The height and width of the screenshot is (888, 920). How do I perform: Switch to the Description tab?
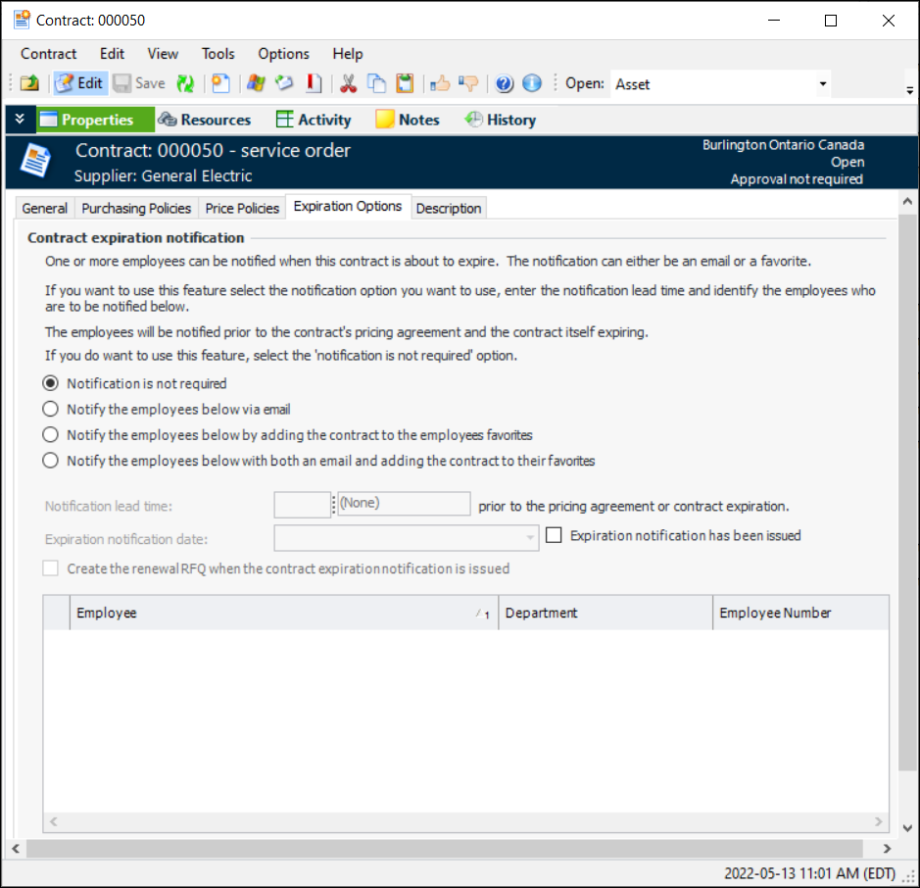tap(449, 209)
